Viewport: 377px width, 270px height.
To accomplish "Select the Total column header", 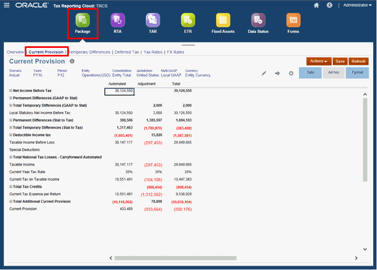I will [x=176, y=84].
